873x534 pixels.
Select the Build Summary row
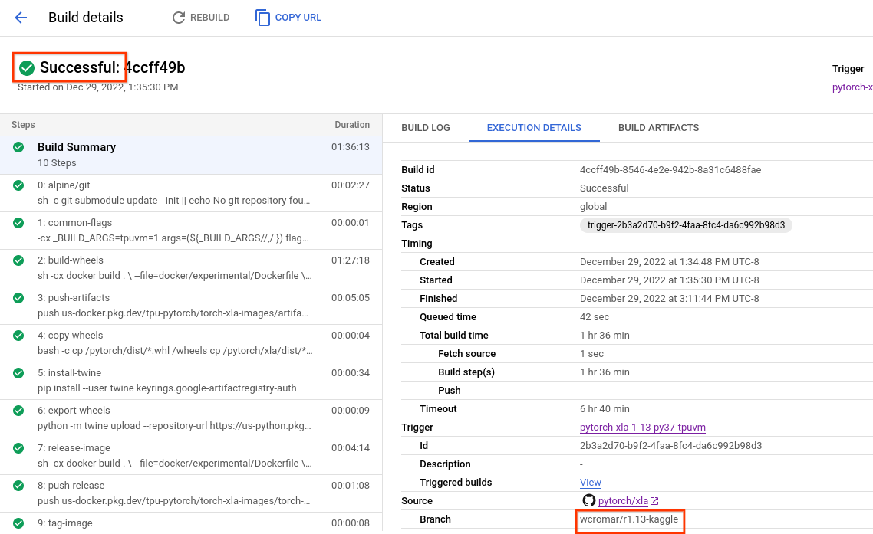coord(191,156)
